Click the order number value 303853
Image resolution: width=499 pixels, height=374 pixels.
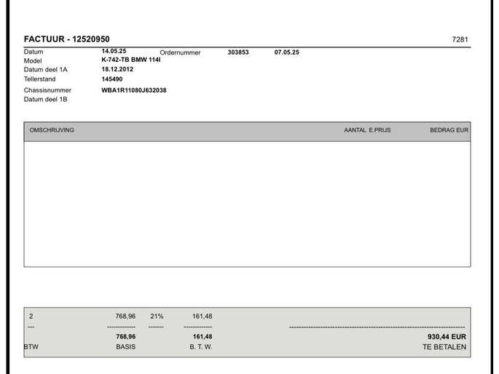tap(238, 52)
